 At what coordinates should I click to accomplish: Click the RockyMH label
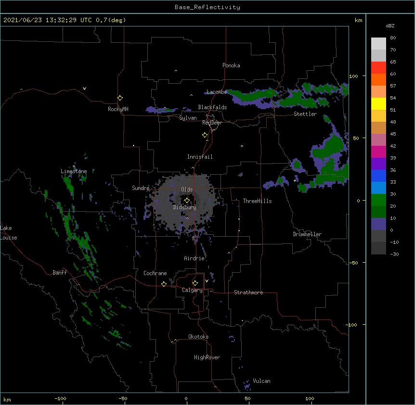[118, 109]
